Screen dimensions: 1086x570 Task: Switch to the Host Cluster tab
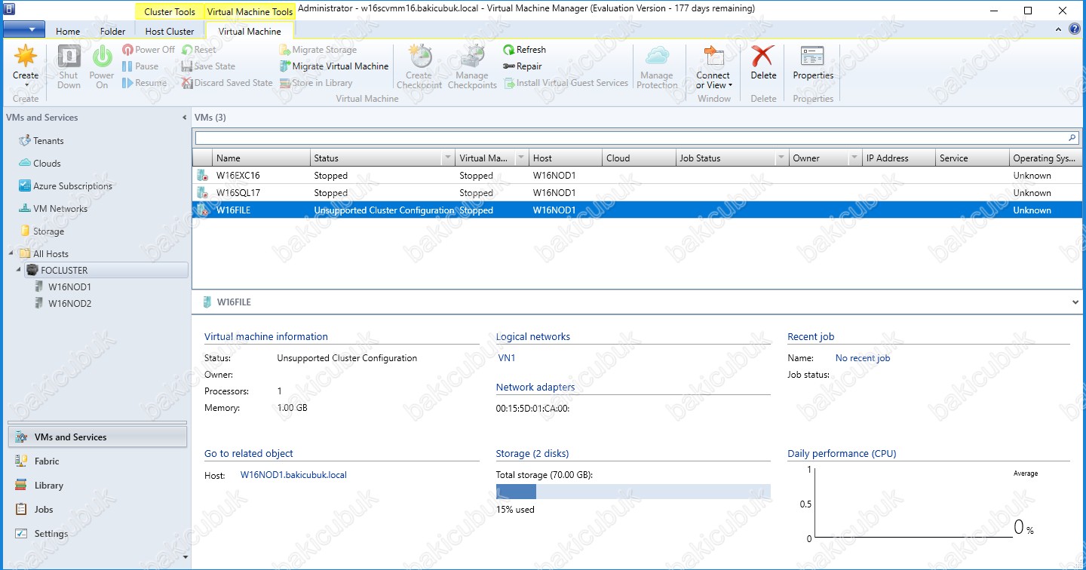click(170, 32)
